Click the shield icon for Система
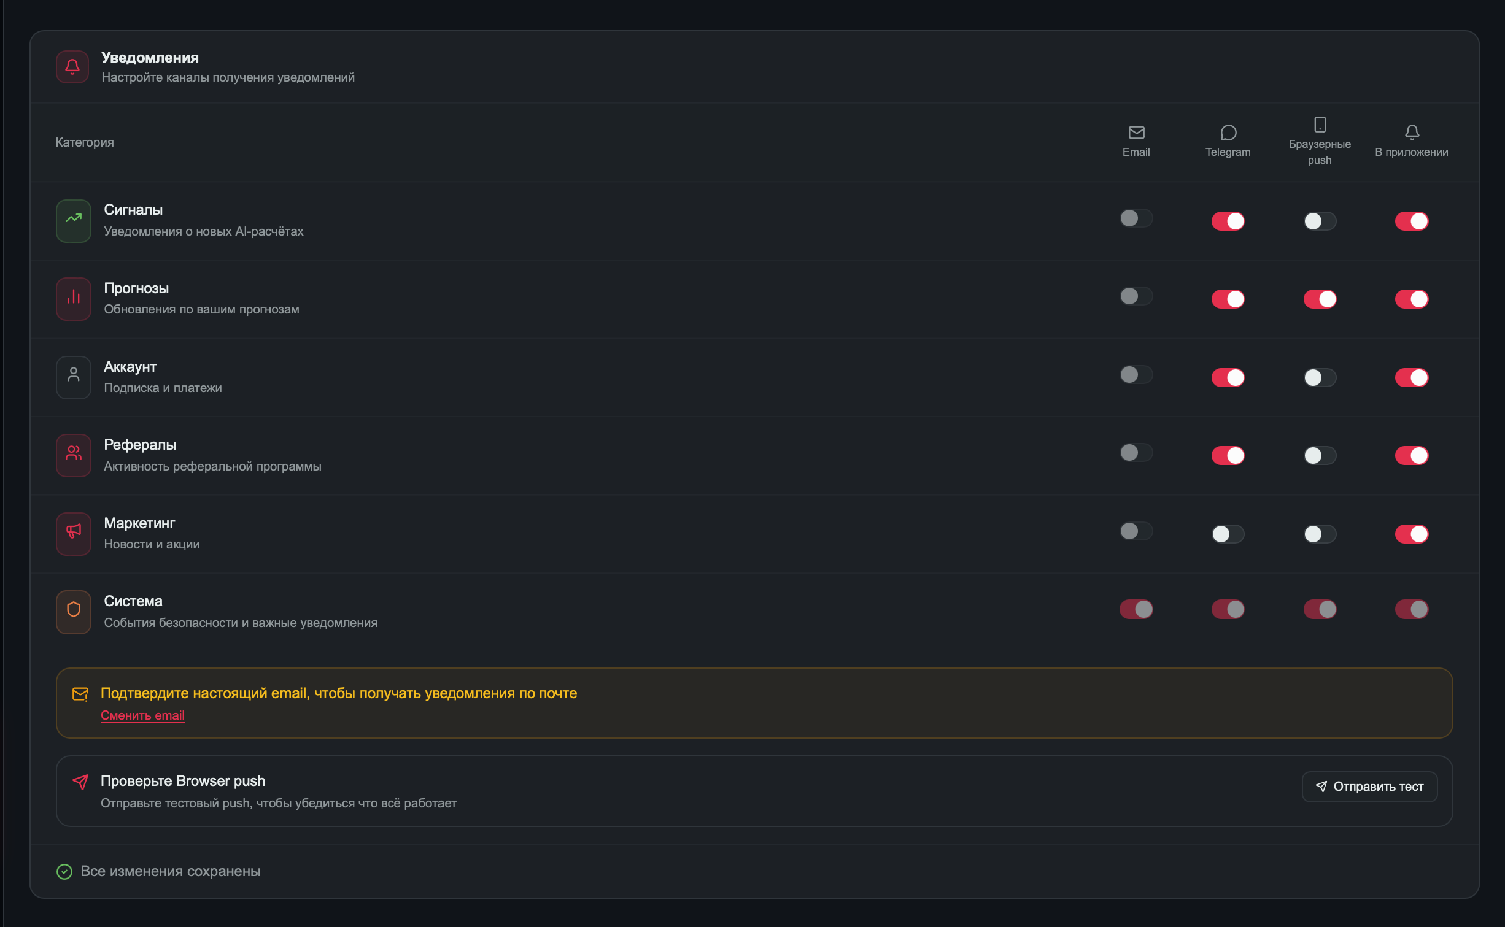Screen dimensions: 1505x927 (74, 612)
